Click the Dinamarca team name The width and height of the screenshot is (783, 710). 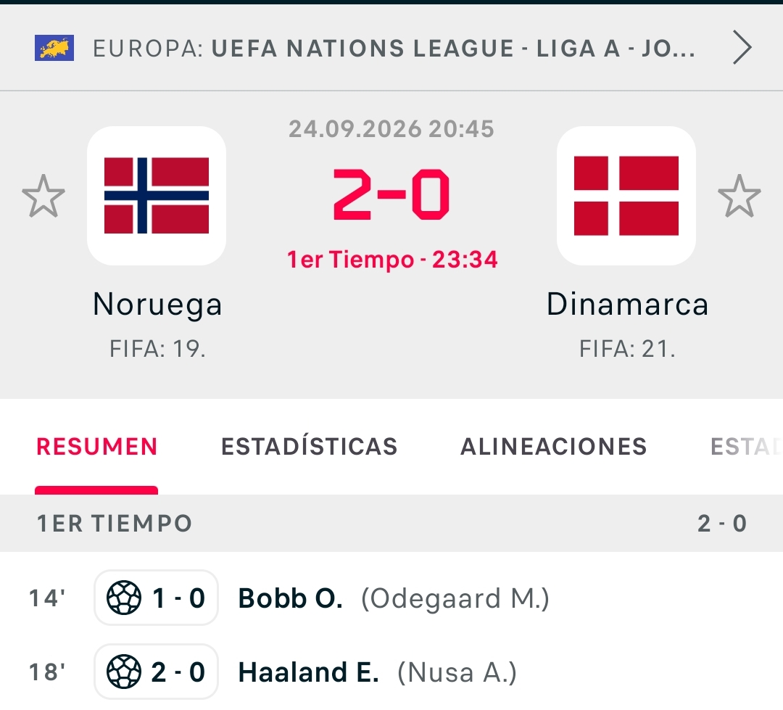[x=627, y=304]
